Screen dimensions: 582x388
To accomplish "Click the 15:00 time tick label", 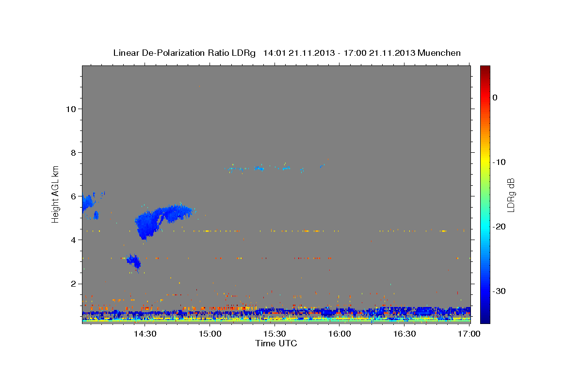I will 210,334.
